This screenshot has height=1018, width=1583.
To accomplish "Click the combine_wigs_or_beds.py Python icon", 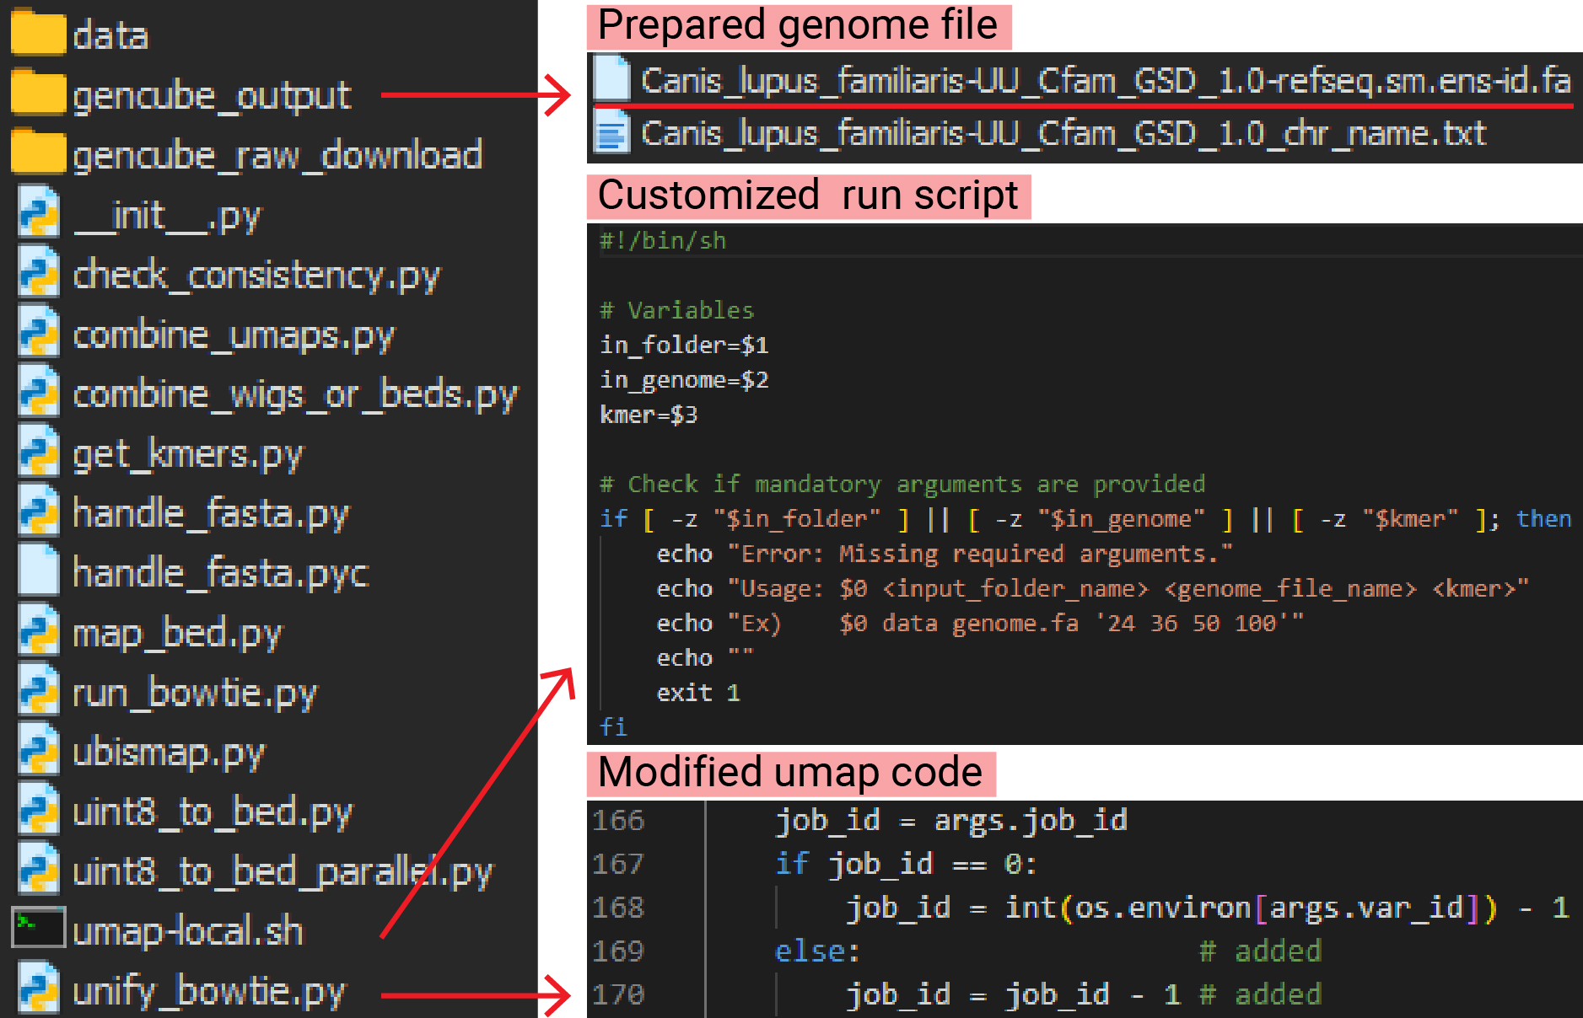I will [x=39, y=391].
